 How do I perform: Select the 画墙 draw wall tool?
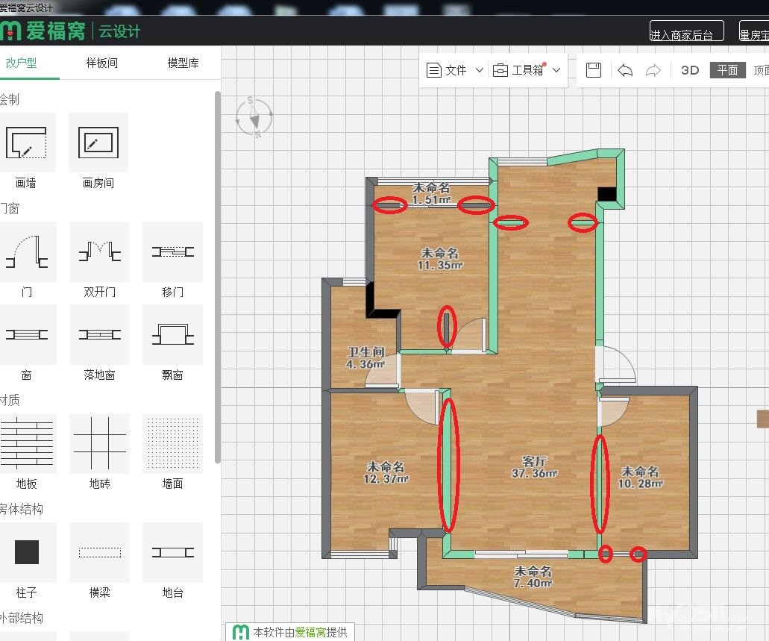coord(26,143)
